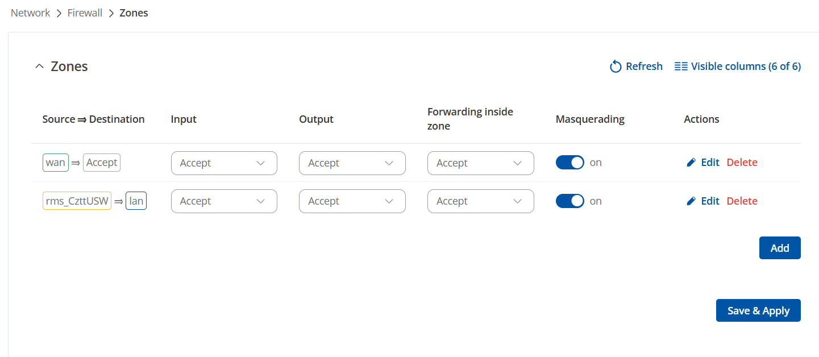Click the pencil icon in rms_CzttUSW row
819x357 pixels.
[691, 201]
